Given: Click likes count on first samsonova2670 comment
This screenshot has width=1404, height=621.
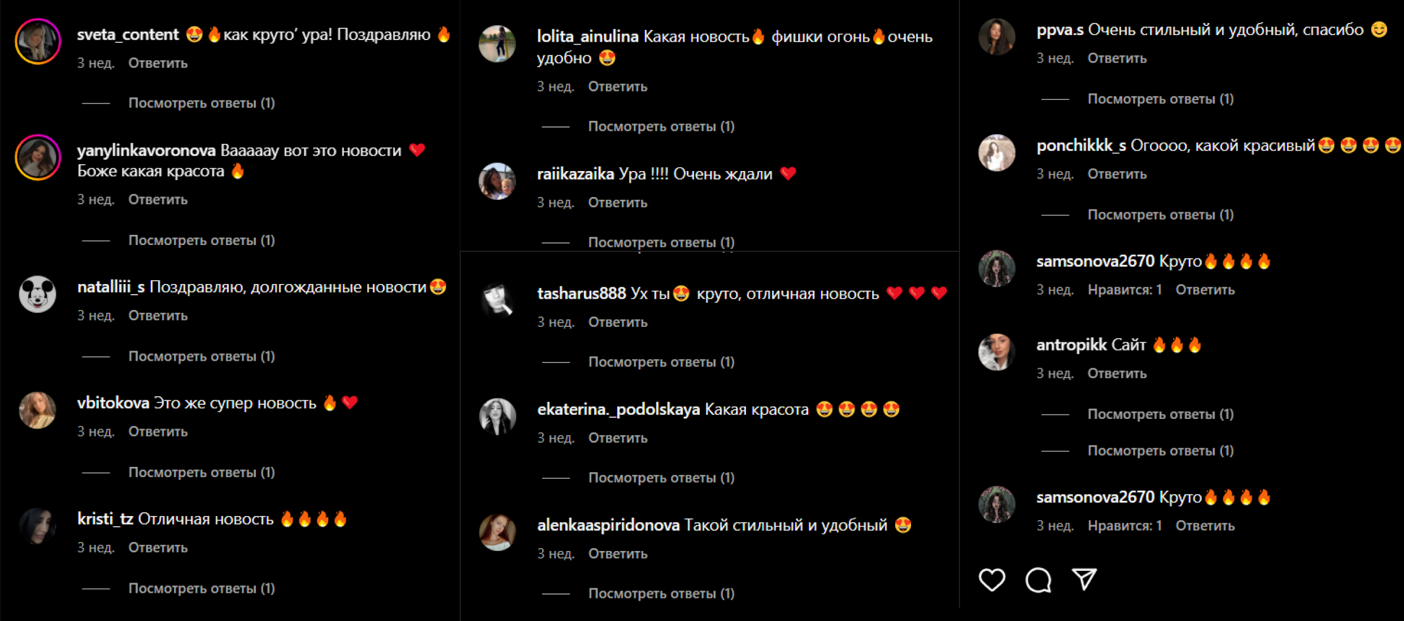Looking at the screenshot, I should (1124, 290).
